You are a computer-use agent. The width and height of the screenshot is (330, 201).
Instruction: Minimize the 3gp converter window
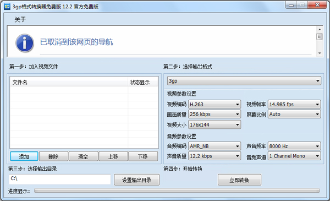[x=291, y=6]
